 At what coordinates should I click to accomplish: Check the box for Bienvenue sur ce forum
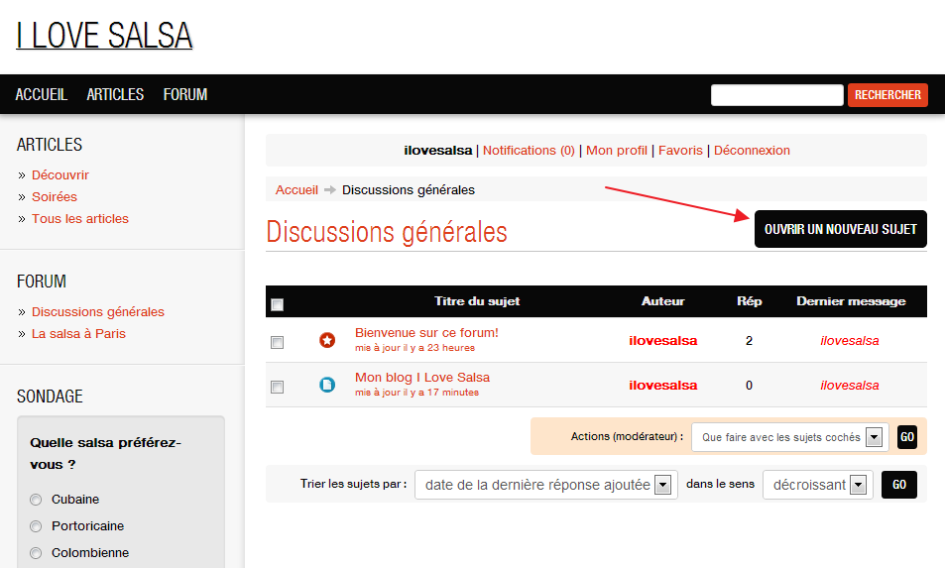(x=278, y=343)
